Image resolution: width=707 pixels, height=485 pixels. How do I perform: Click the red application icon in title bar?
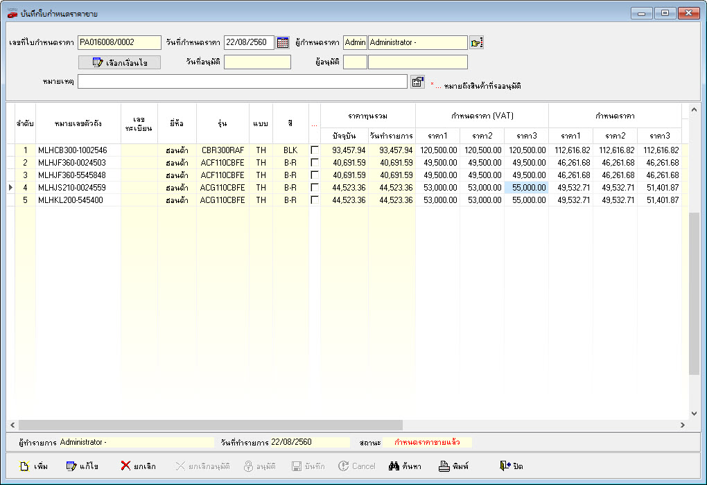point(12,14)
